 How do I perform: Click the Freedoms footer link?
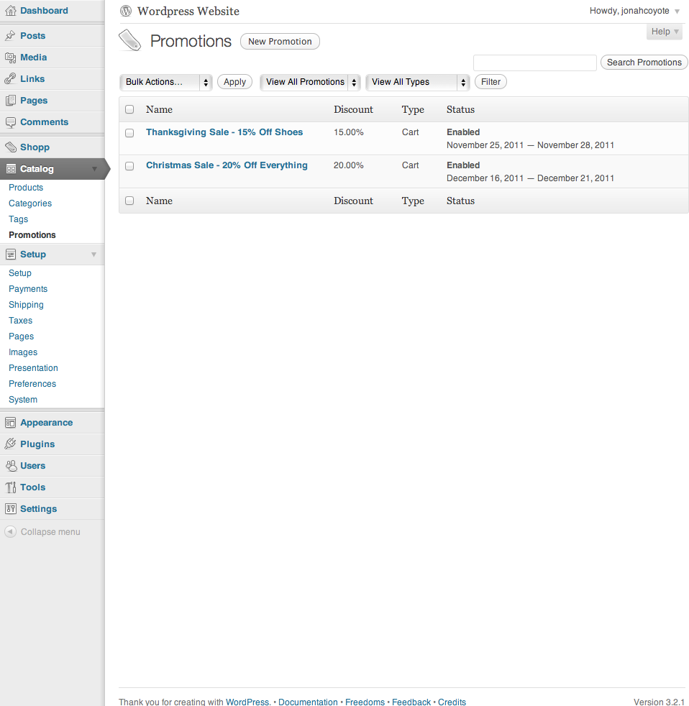click(x=365, y=702)
